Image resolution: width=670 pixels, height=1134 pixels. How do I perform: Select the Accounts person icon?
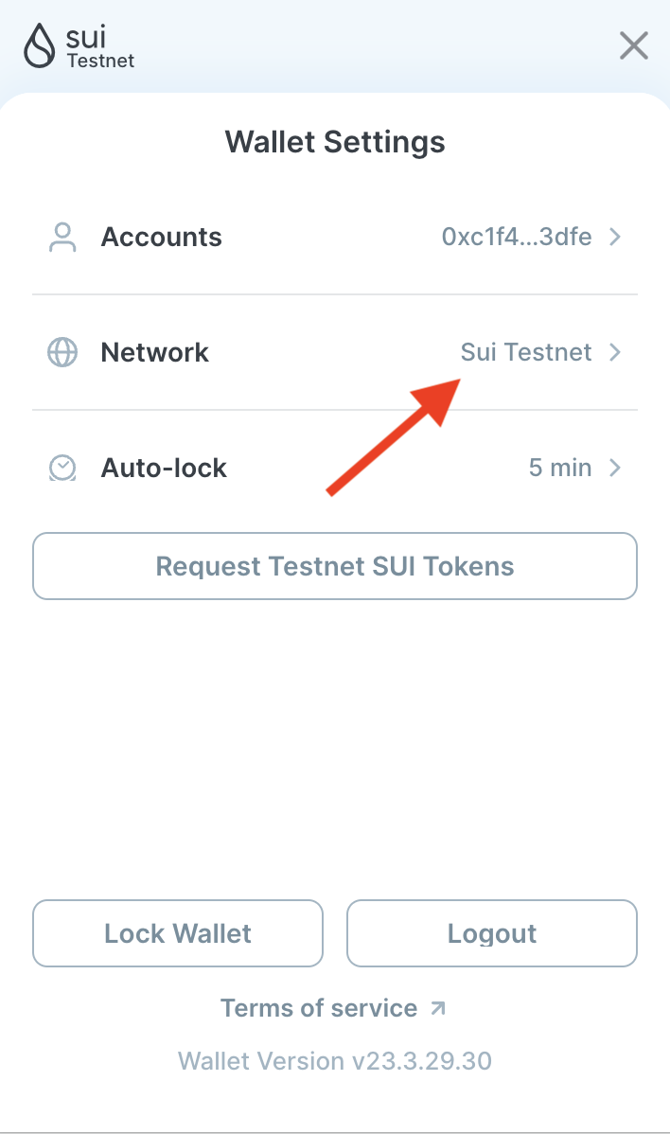[x=61, y=237]
